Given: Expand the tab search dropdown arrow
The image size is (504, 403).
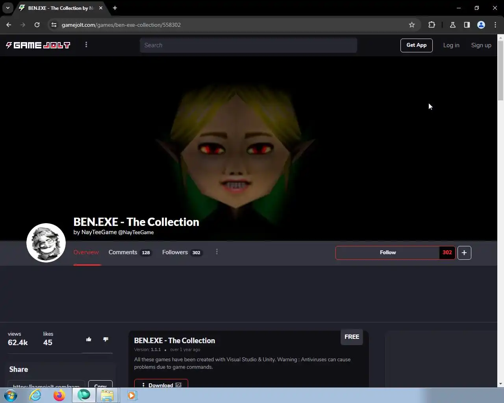Looking at the screenshot, I should coord(7,8).
